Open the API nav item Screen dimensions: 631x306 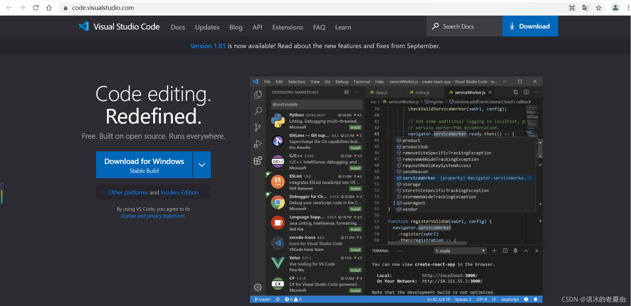(x=257, y=27)
